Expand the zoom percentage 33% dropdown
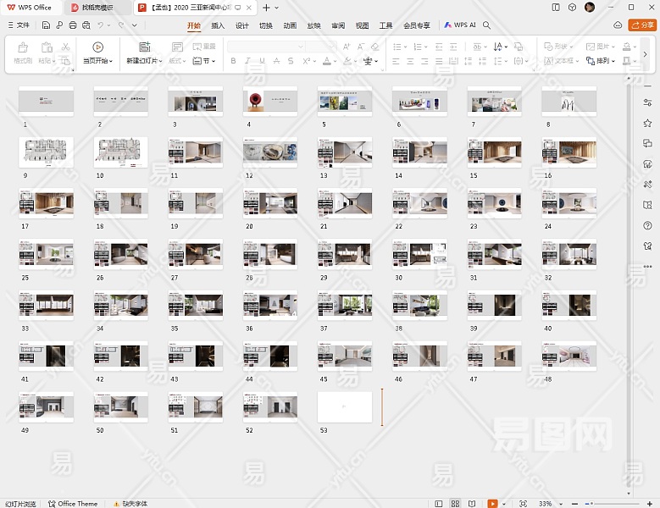This screenshot has height=508, width=660. click(563, 503)
